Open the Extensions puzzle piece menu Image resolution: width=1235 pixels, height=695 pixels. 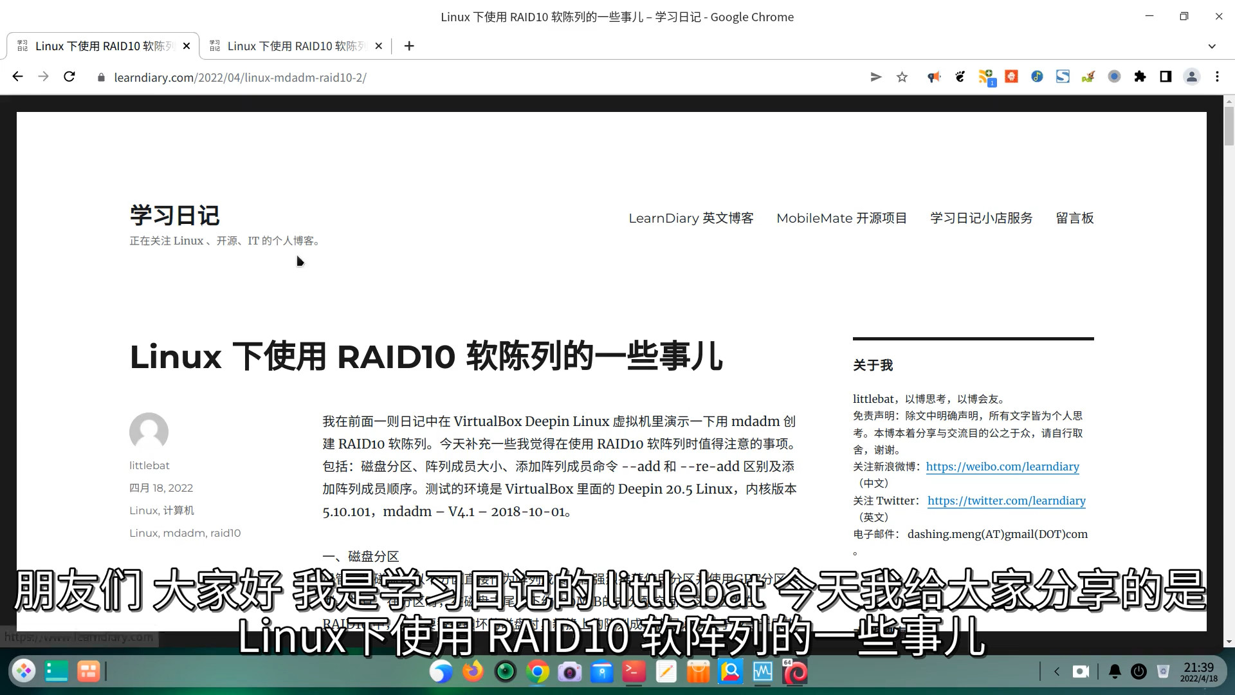tap(1140, 77)
